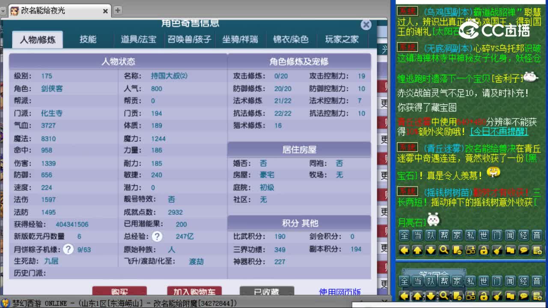The height and width of the screenshot is (308, 548).
Task: Open the 技能 tab
Action: (x=88, y=39)
